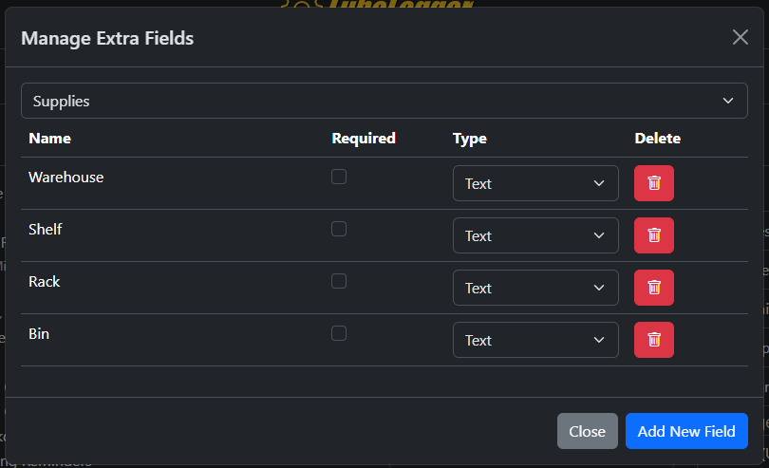Open the Bin field Type dropdown

[535, 340]
